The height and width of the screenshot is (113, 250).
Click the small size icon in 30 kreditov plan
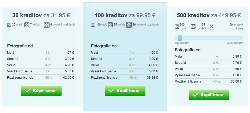pyautogui.click(x=9, y=25)
